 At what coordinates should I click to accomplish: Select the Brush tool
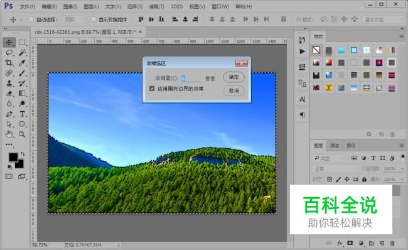[22, 73]
